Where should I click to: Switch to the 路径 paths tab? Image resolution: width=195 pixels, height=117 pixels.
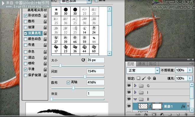point(153,64)
